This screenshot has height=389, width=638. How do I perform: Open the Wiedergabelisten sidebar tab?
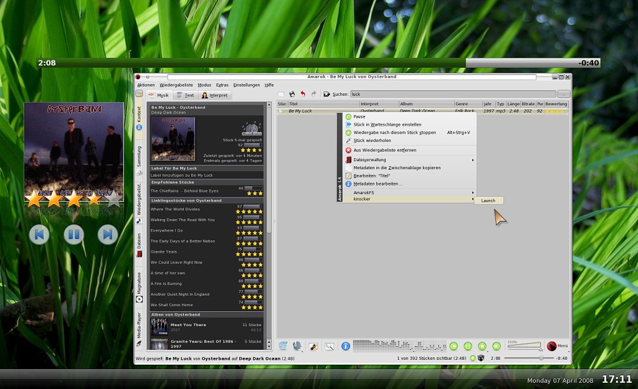click(x=139, y=204)
